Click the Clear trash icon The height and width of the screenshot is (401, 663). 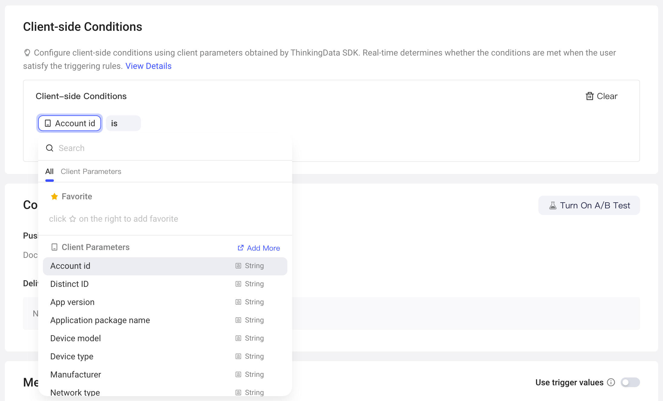coord(590,96)
